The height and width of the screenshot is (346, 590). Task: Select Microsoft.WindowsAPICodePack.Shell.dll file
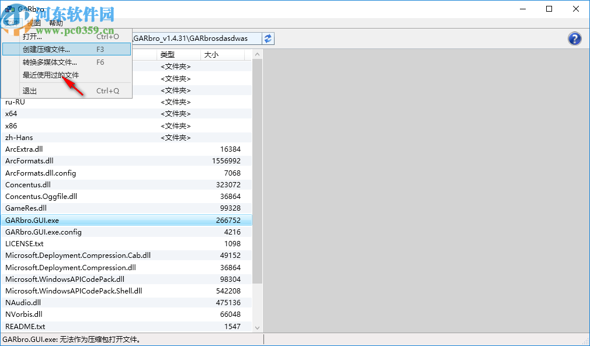coord(126,291)
